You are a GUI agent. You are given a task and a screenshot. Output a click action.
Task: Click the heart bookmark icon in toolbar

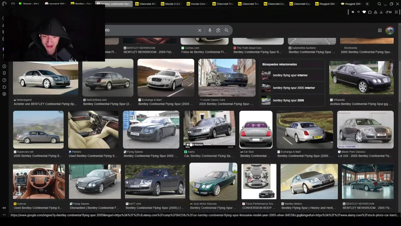click(364, 12)
